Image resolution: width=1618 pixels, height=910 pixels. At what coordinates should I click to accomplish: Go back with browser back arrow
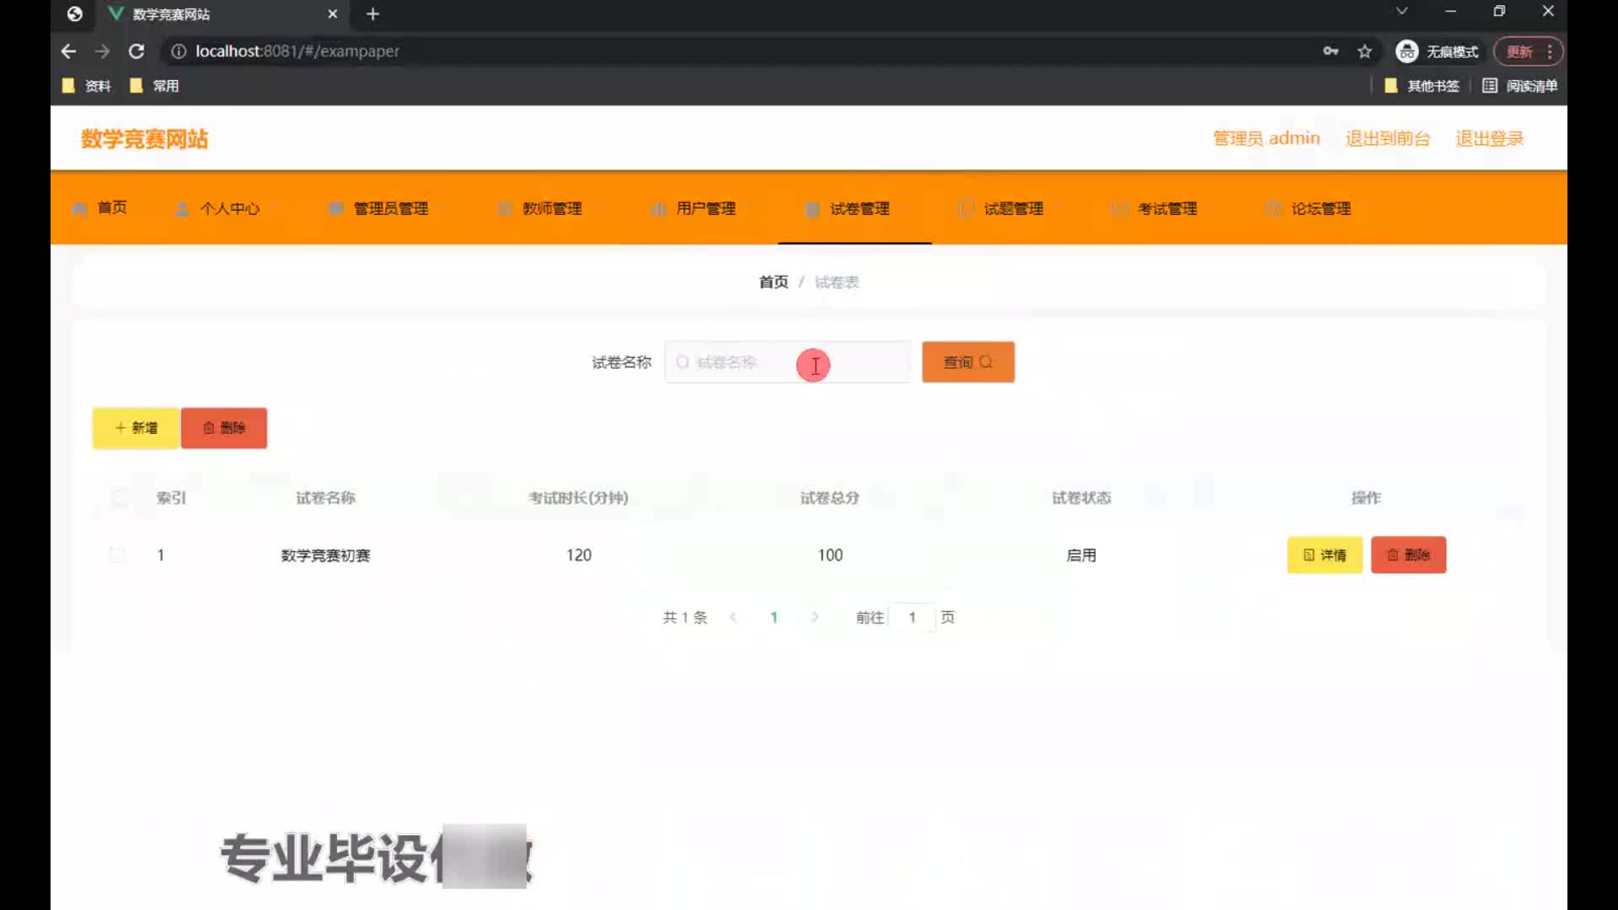click(69, 51)
